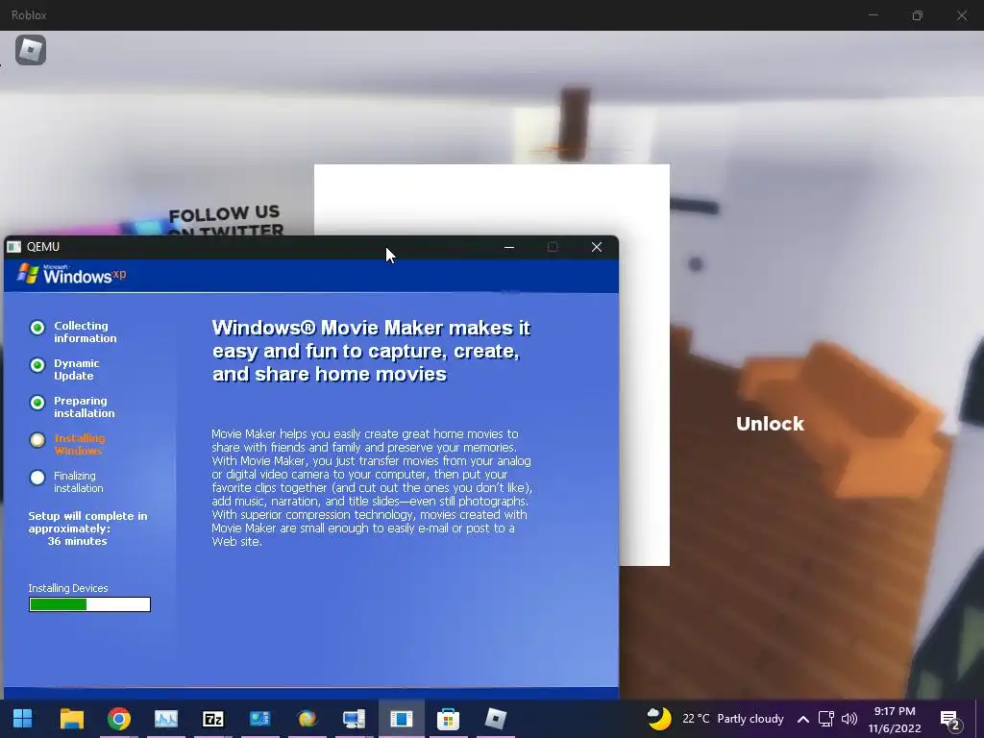Click the Movie Maker headline text

tap(371, 351)
